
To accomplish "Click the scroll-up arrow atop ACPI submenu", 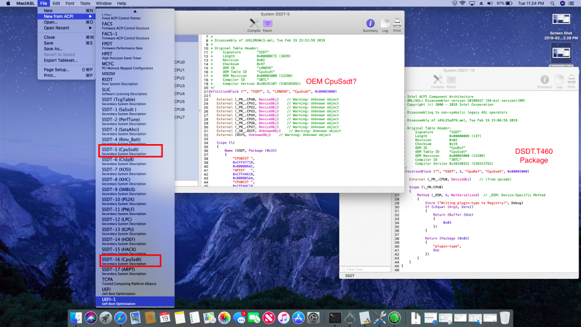I will 135,12.
